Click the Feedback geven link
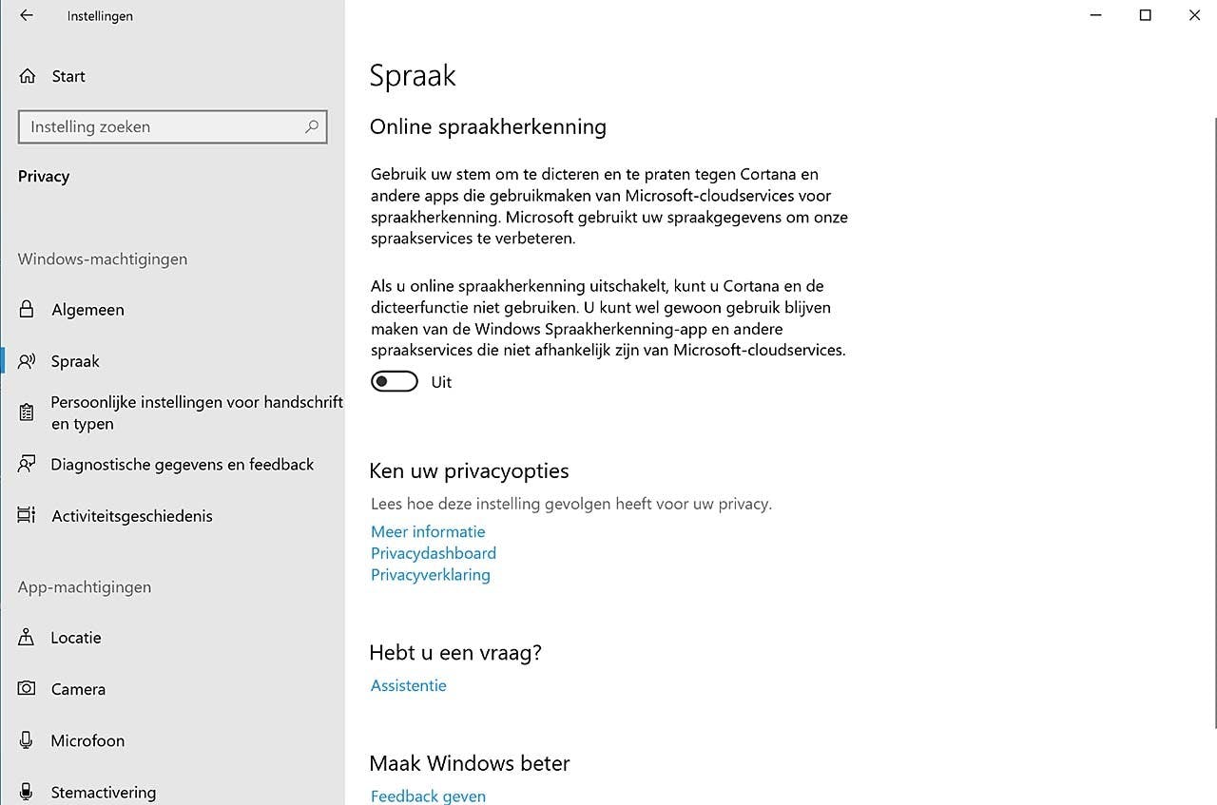 (x=428, y=795)
